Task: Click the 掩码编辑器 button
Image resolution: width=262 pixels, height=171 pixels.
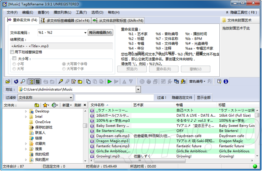Action: point(100,33)
